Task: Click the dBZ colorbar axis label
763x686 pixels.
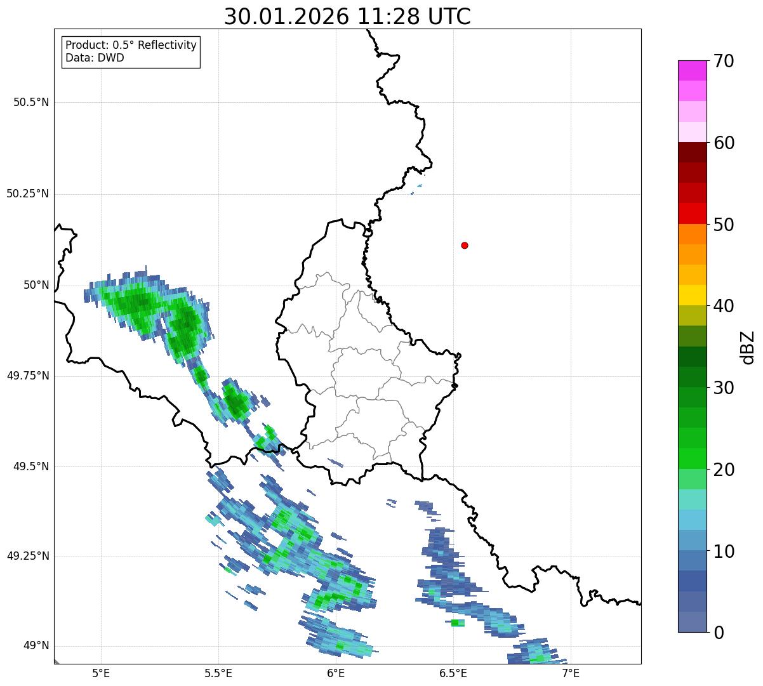Action: tap(748, 347)
